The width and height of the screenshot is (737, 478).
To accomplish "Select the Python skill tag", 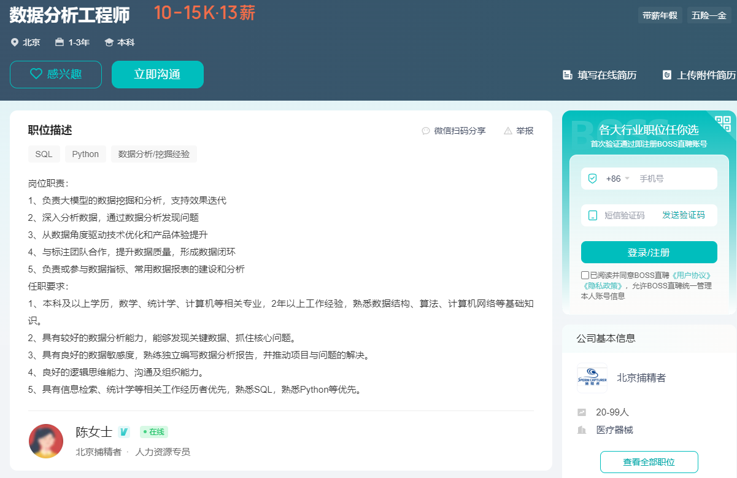I will click(85, 154).
